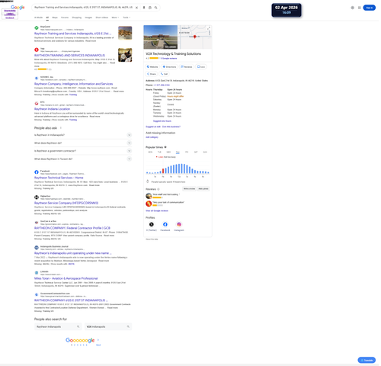Switch to the Shopping tab
Viewport: 381px width, 366px height.
[77, 18]
